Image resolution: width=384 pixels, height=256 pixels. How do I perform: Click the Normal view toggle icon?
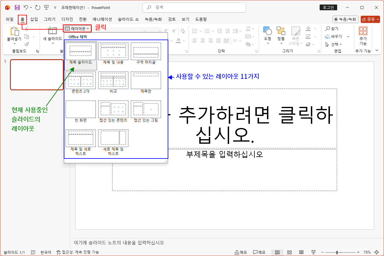pyautogui.click(x=277, y=252)
